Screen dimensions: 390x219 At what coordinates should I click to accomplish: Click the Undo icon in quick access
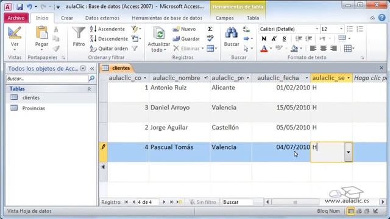point(29,7)
